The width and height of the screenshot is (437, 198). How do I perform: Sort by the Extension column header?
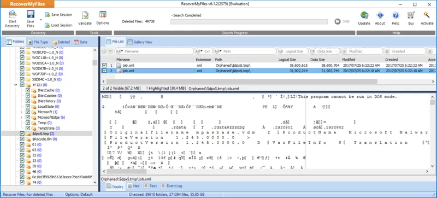point(203,60)
